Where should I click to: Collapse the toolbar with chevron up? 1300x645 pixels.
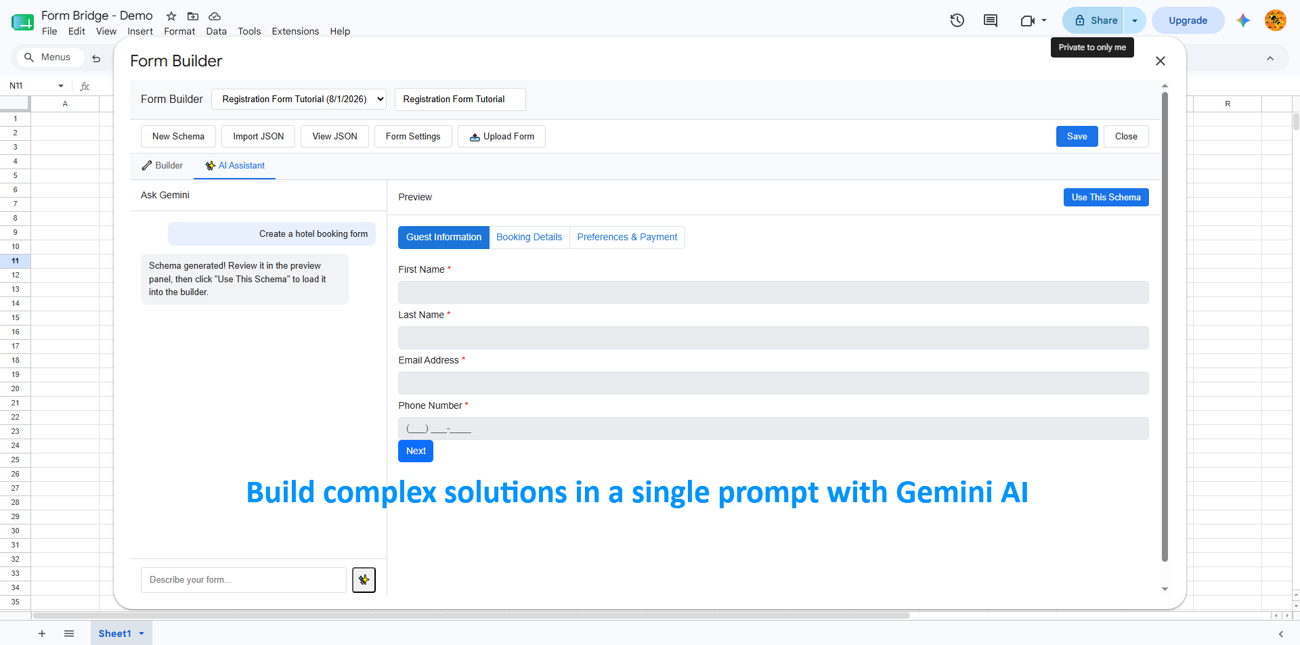click(x=1270, y=58)
